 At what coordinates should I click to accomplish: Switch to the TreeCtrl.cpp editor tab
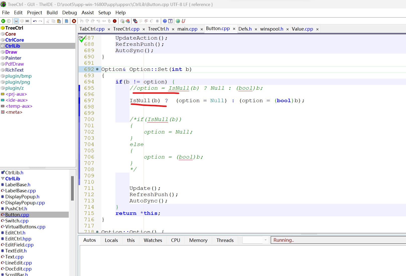pos(126,29)
